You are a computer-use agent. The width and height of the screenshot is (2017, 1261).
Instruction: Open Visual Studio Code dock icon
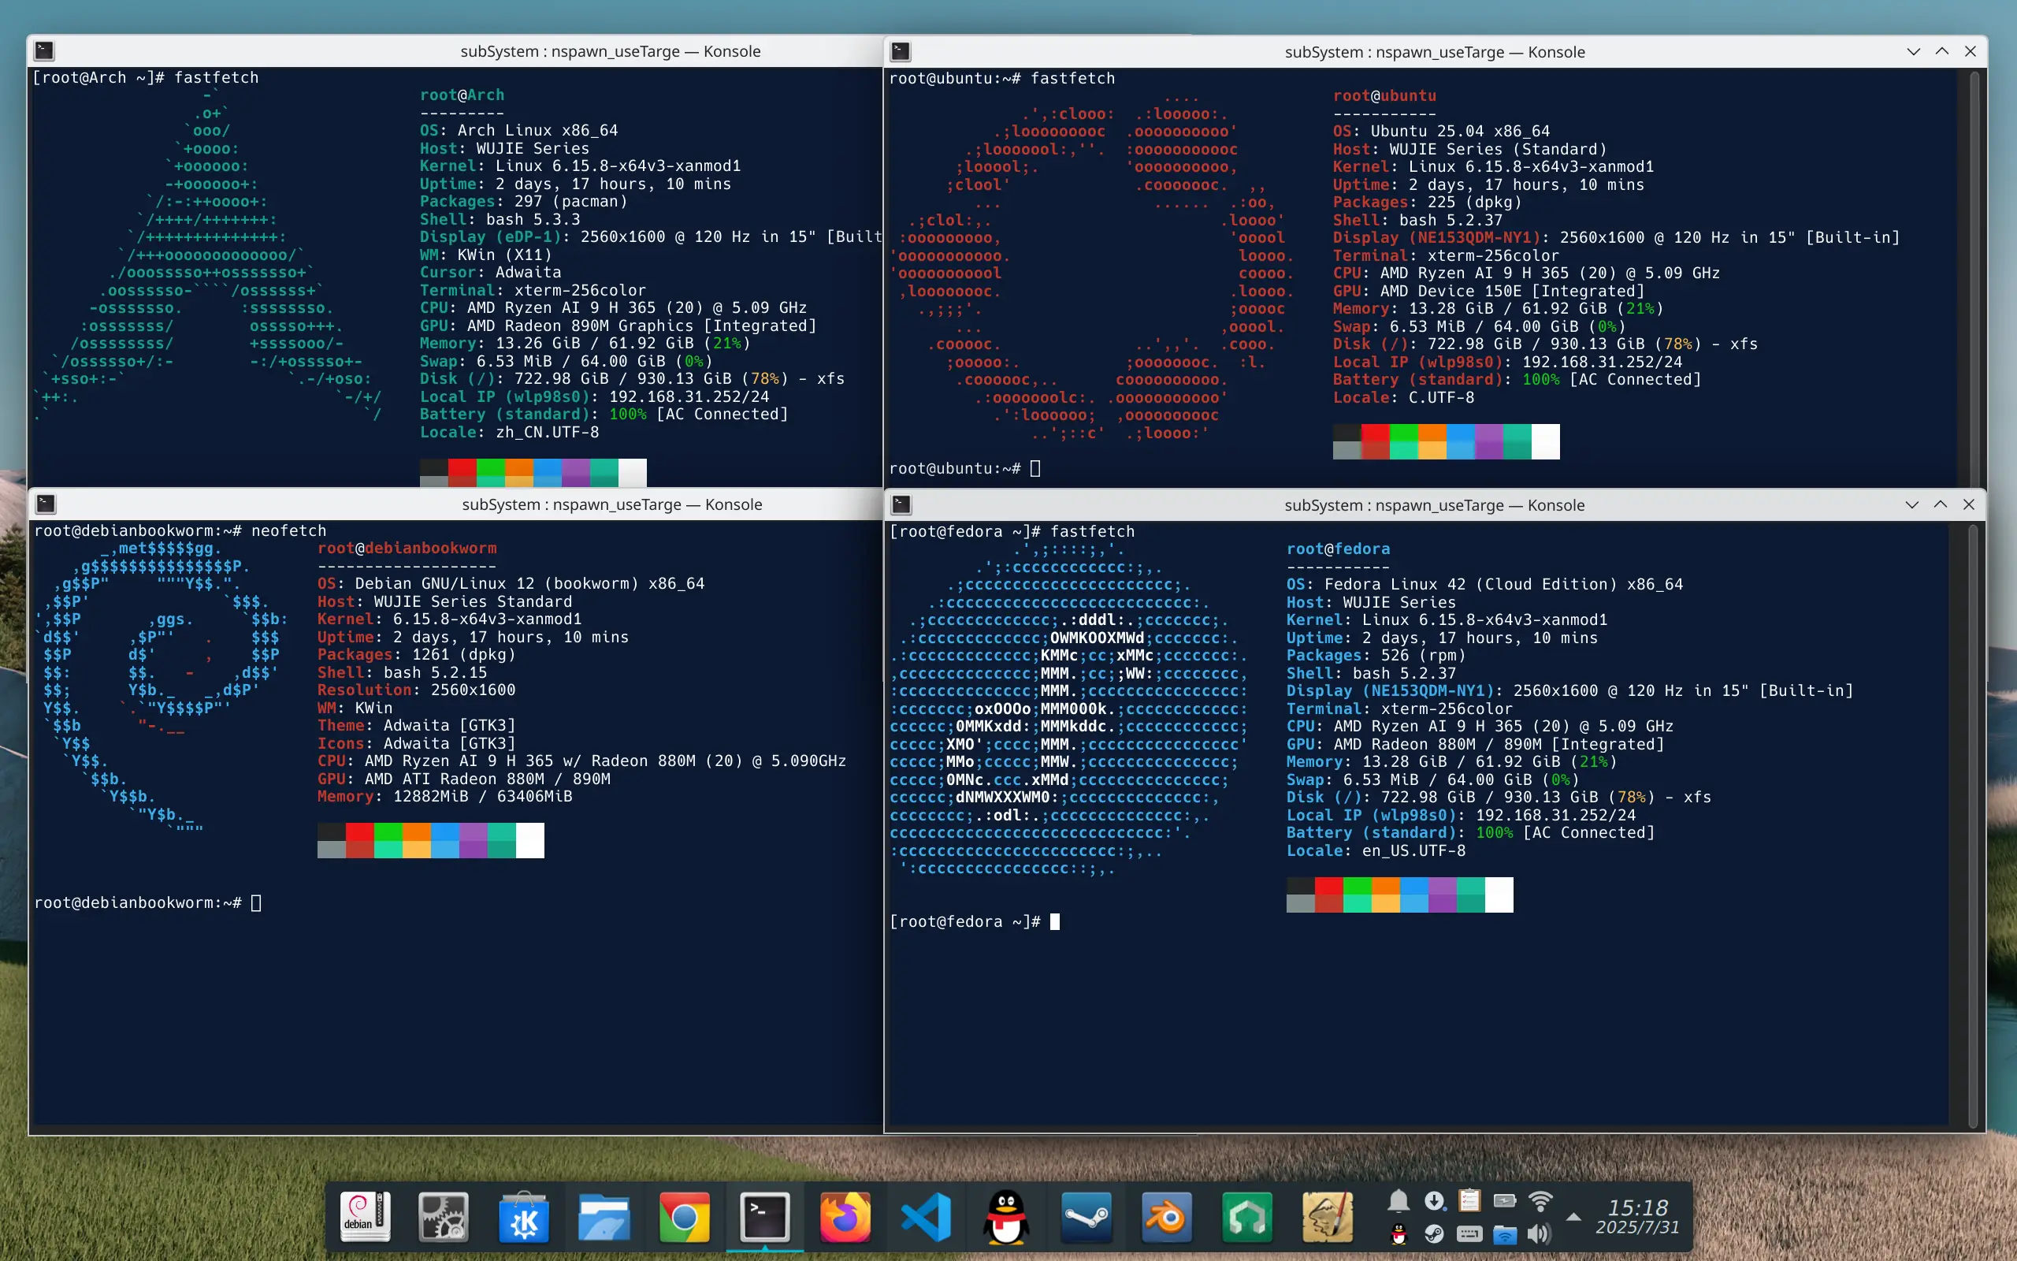[926, 1217]
